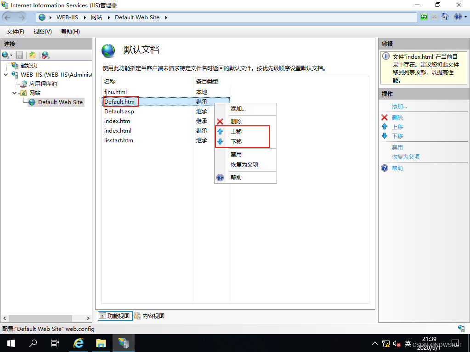Expand the Help dropdown arrow top right
This screenshot has width=470, height=352.
[465, 17]
